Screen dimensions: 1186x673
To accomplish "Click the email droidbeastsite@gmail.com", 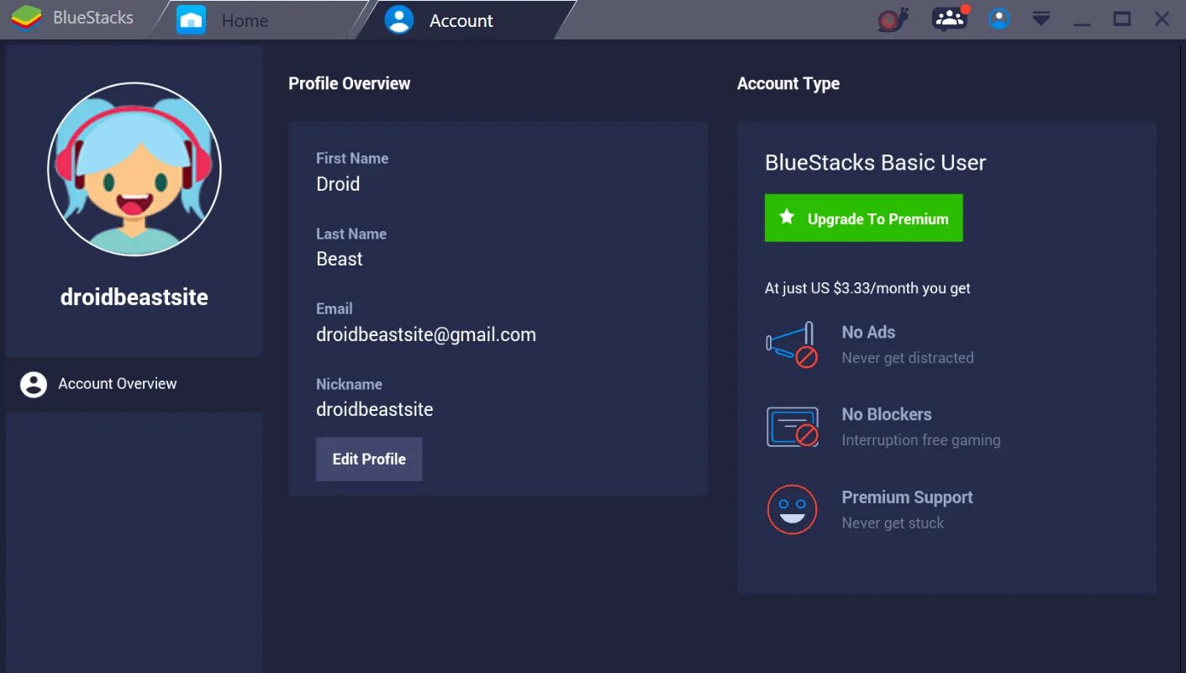I will pos(426,334).
